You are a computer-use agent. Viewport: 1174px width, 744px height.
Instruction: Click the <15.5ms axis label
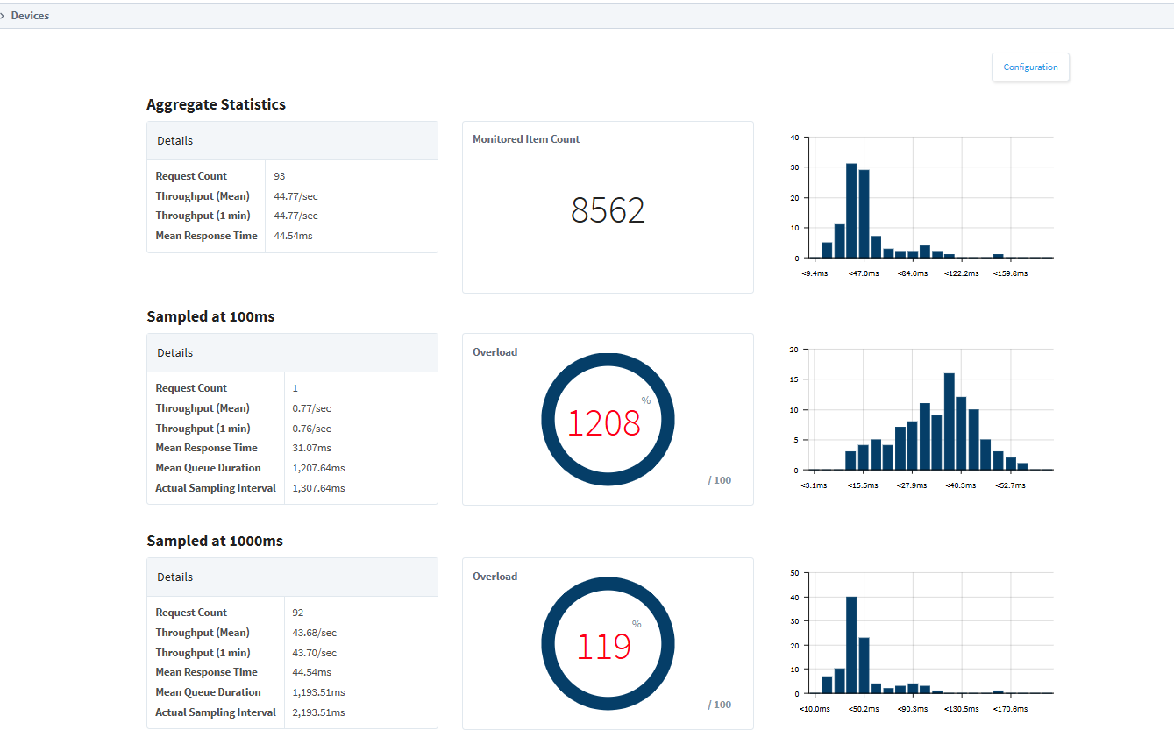tap(863, 485)
